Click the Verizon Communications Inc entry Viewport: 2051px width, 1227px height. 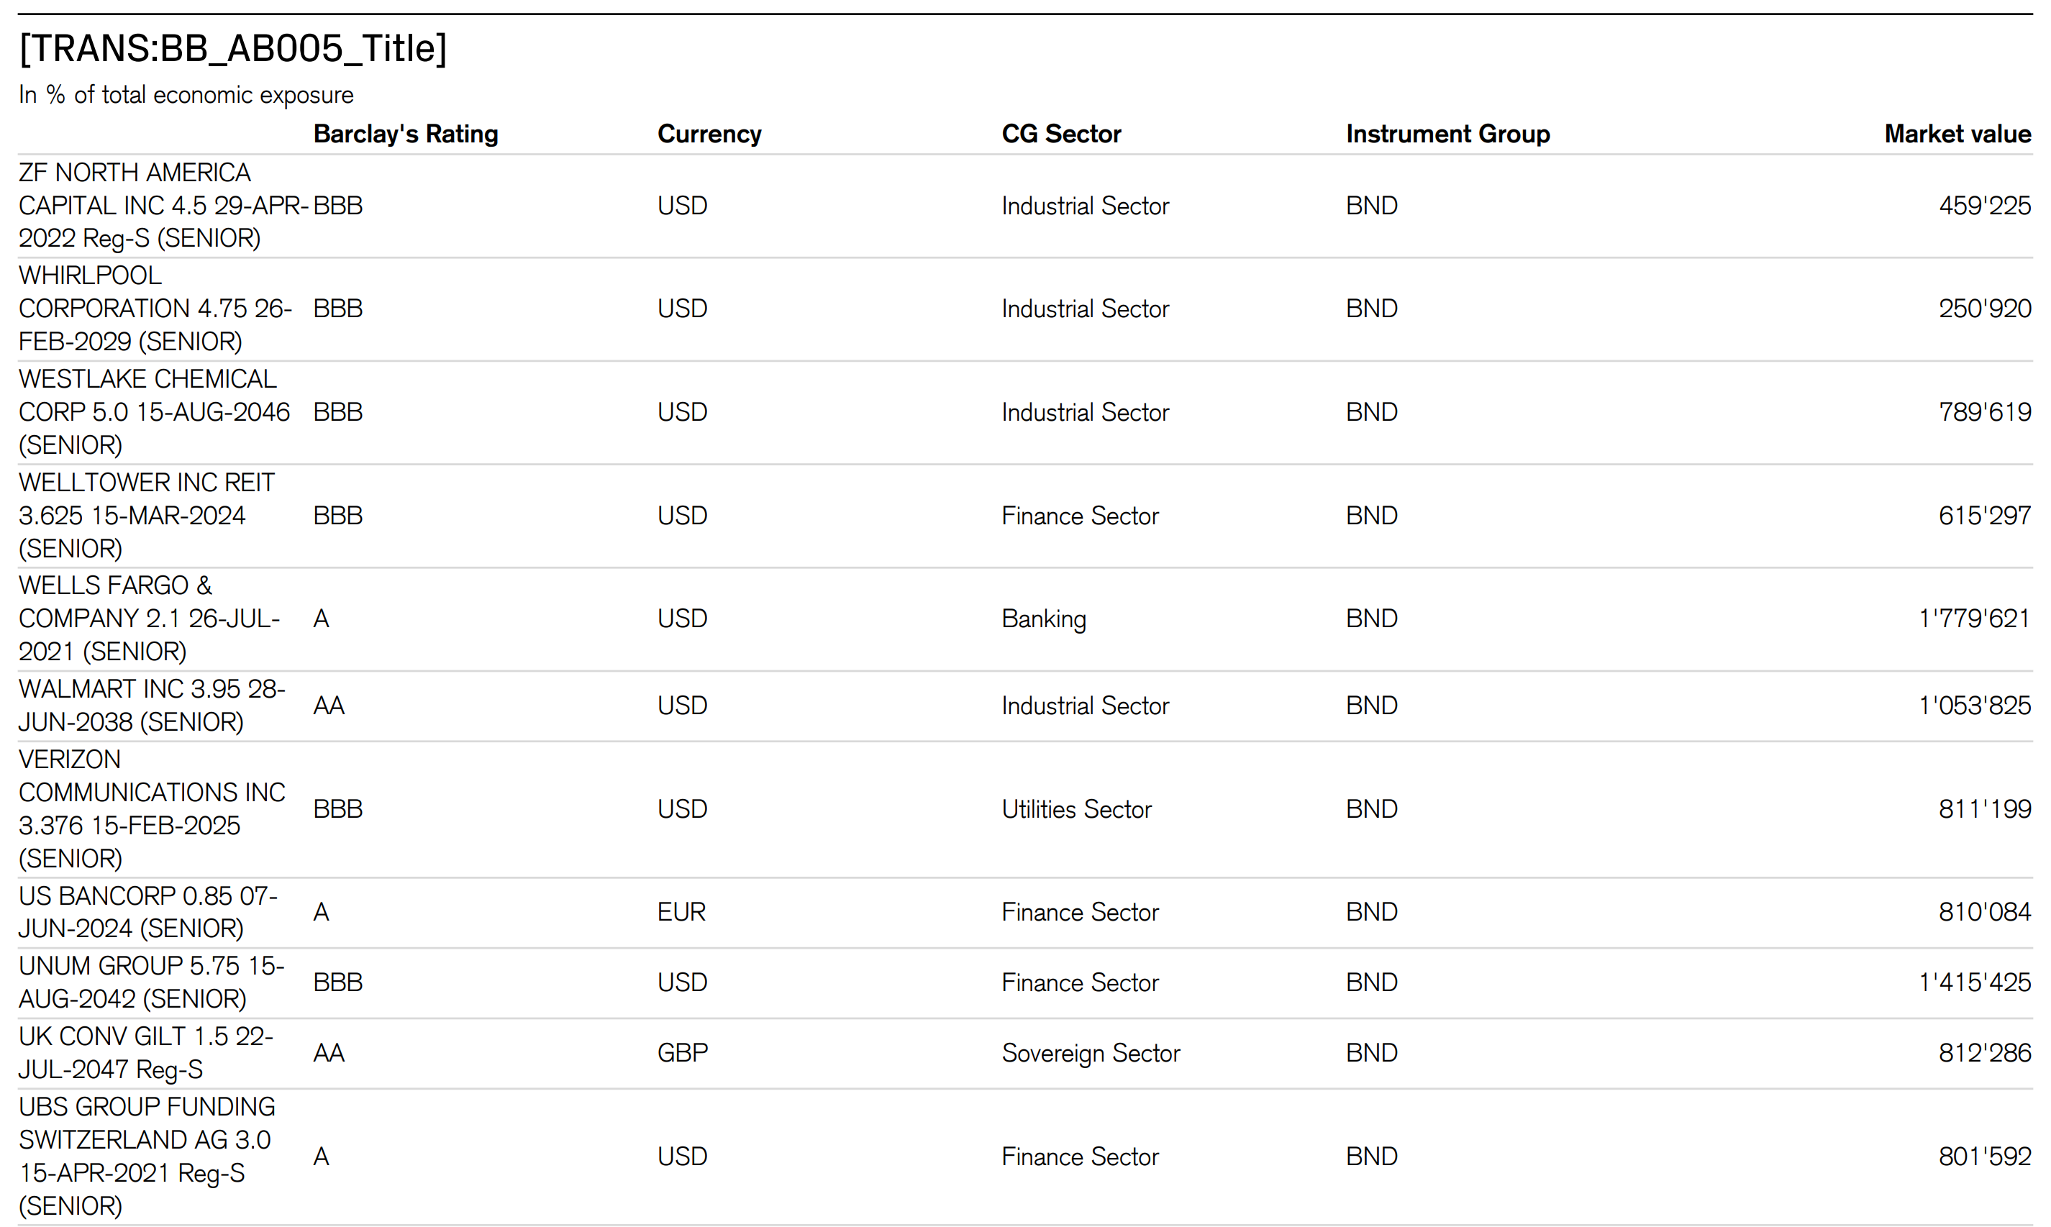tap(151, 808)
